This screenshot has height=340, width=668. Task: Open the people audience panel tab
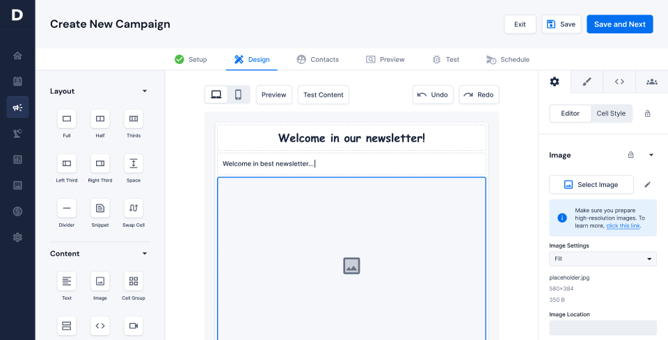pyautogui.click(x=652, y=82)
